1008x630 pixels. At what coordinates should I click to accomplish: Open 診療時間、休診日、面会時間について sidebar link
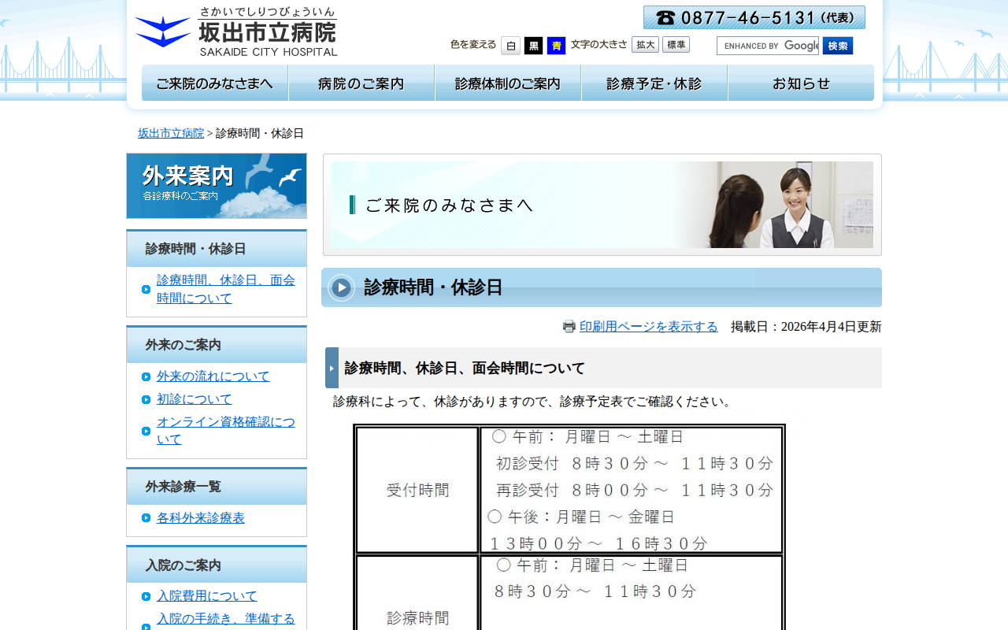(226, 289)
